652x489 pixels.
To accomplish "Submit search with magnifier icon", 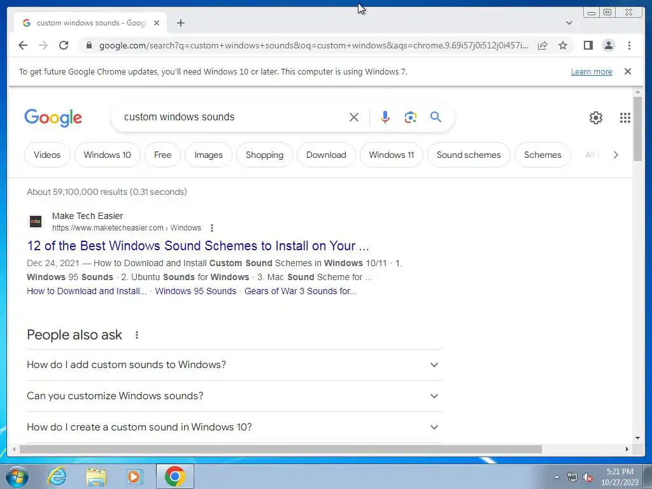I will click(x=436, y=117).
